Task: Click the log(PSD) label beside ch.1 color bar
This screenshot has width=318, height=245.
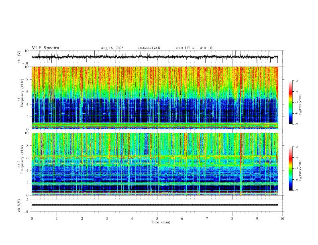Action: coord(301,104)
